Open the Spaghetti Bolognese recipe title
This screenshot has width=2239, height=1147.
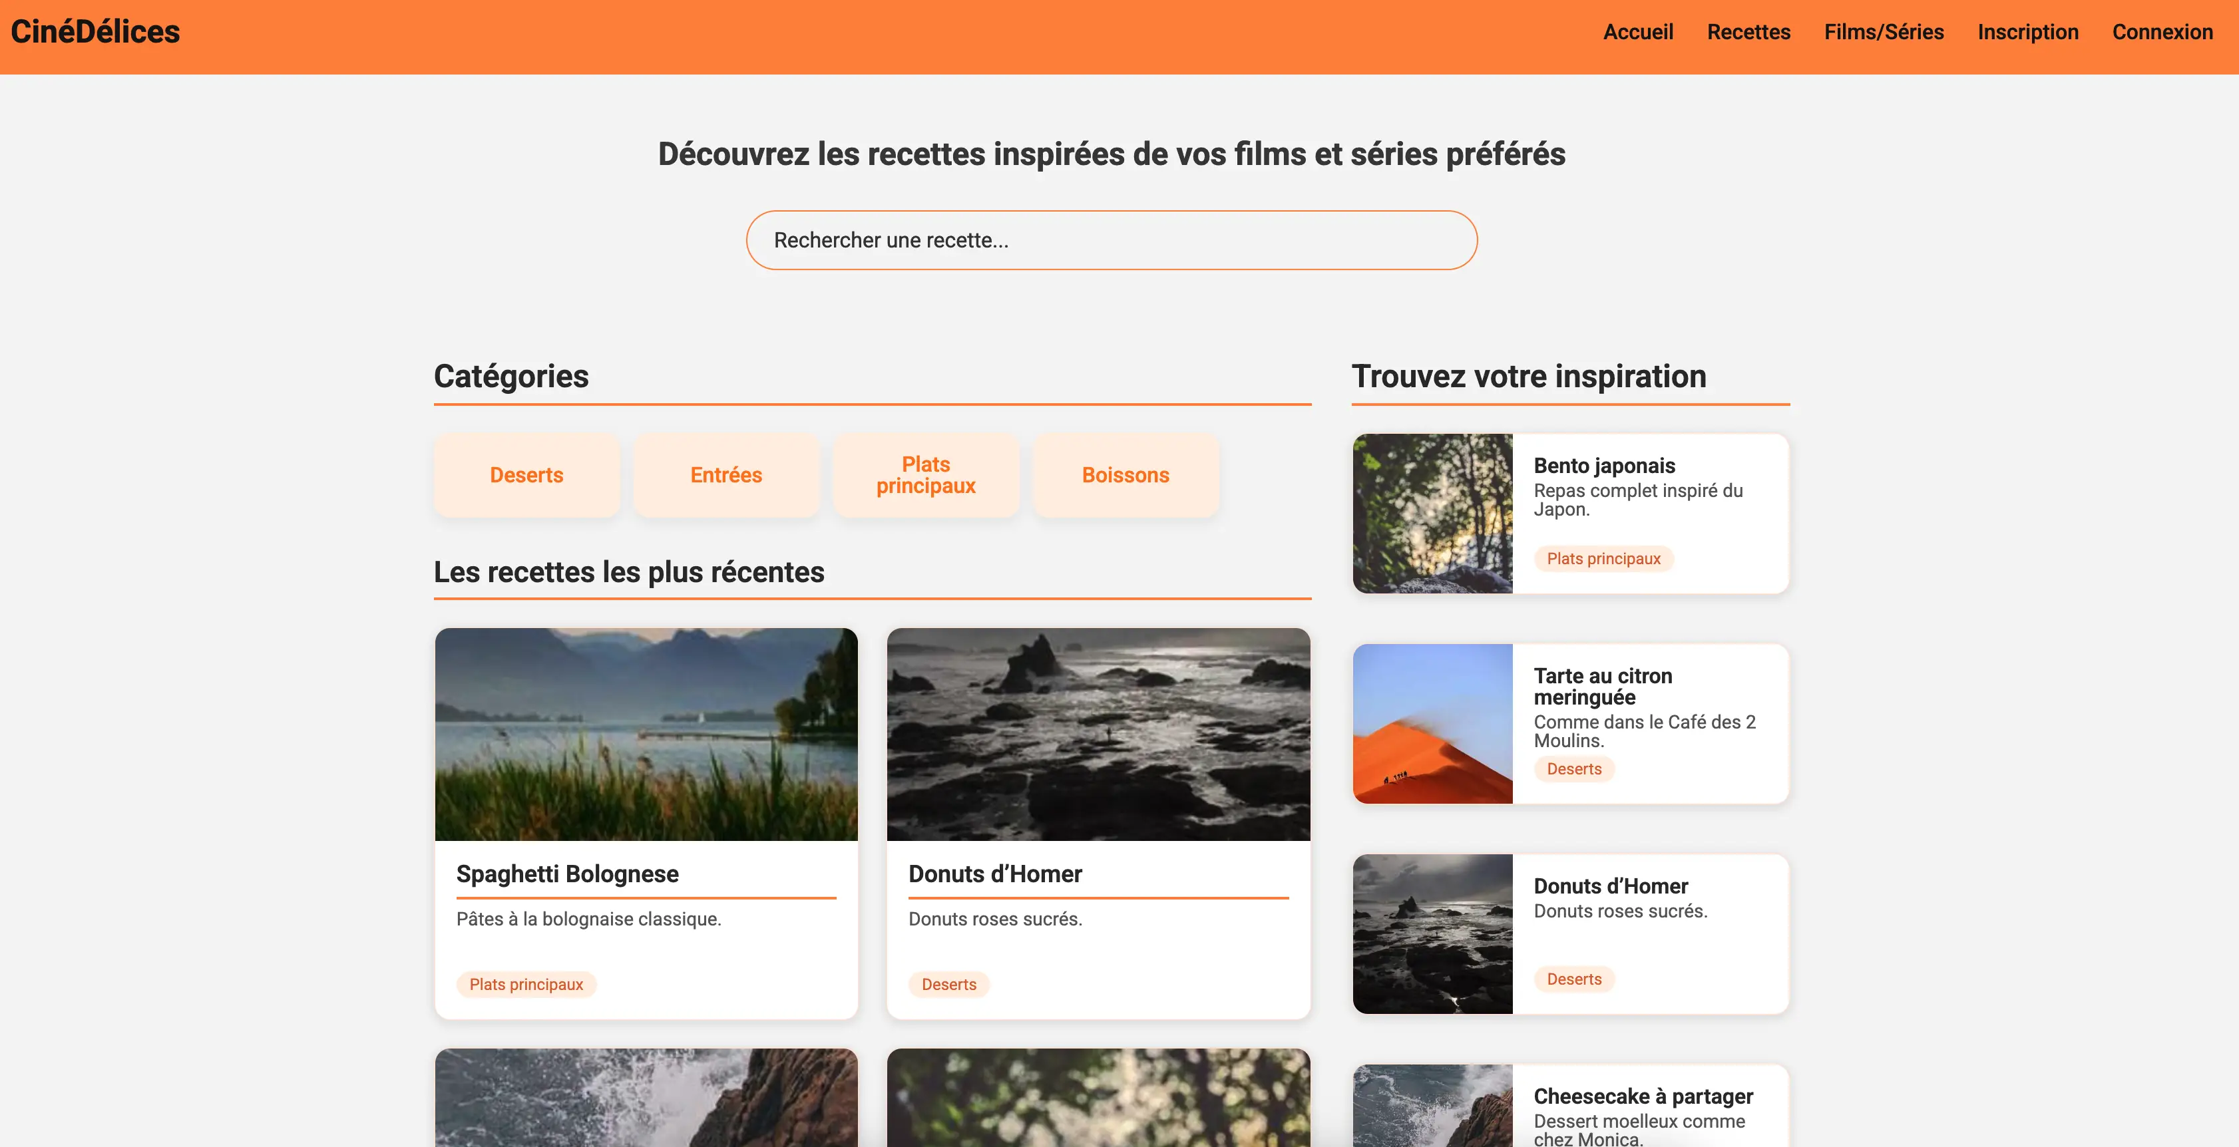click(566, 874)
